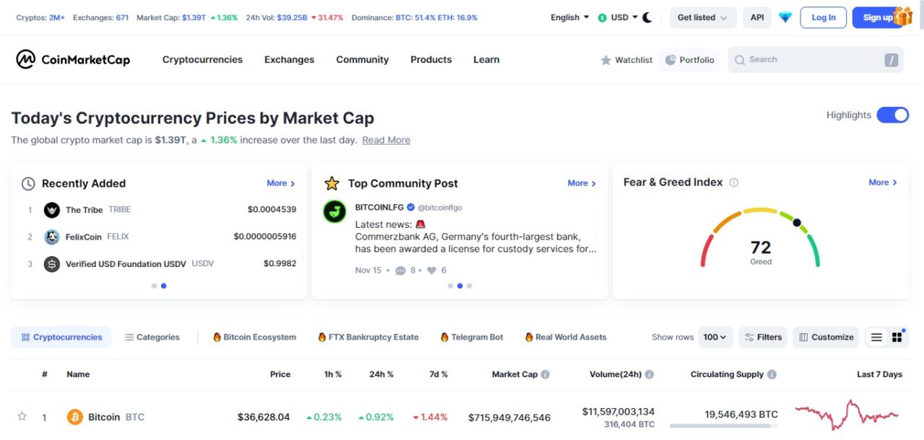Click the Top Community Post star icon
The width and height of the screenshot is (924, 440).
click(332, 183)
